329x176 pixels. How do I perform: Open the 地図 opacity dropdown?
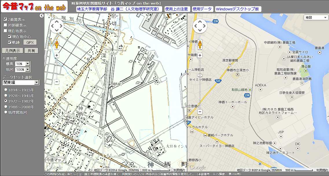pyautogui.click(x=23, y=69)
